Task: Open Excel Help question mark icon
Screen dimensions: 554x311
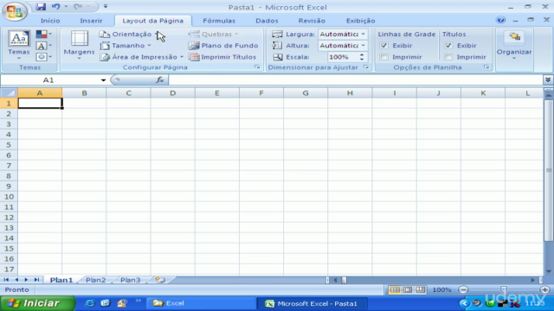Action: pos(500,20)
